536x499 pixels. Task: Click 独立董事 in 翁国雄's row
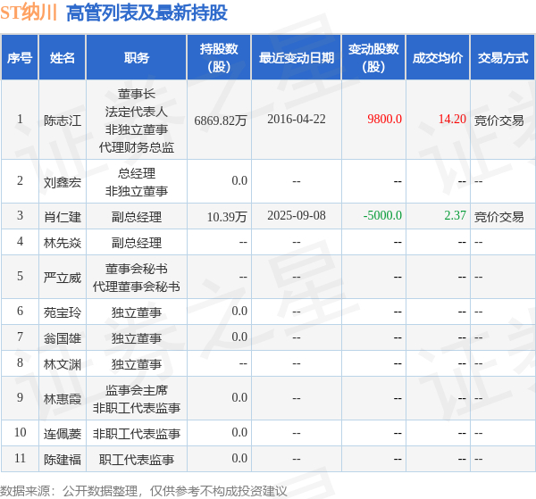click(137, 338)
